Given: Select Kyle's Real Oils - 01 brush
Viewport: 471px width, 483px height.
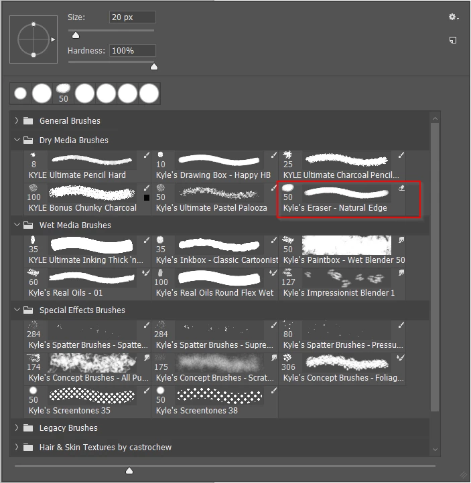Looking at the screenshot, I should coord(88,284).
